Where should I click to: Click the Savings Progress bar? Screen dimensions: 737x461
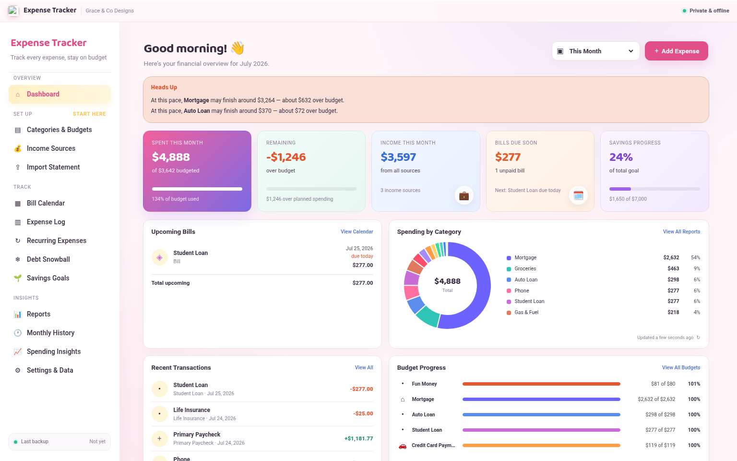point(654,189)
